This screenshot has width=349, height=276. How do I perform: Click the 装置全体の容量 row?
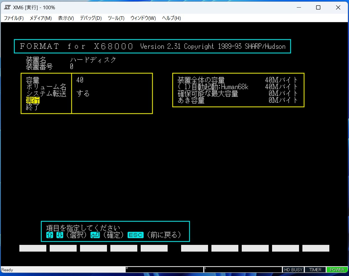click(238, 80)
